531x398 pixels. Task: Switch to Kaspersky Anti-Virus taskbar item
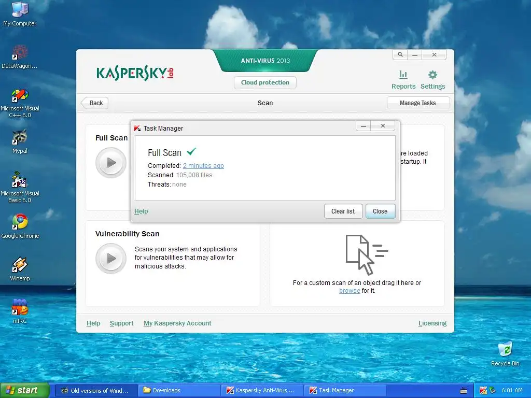tap(263, 391)
